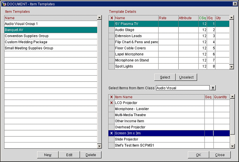
Task: Select the Custom Wedding Package template
Action: (50, 42)
